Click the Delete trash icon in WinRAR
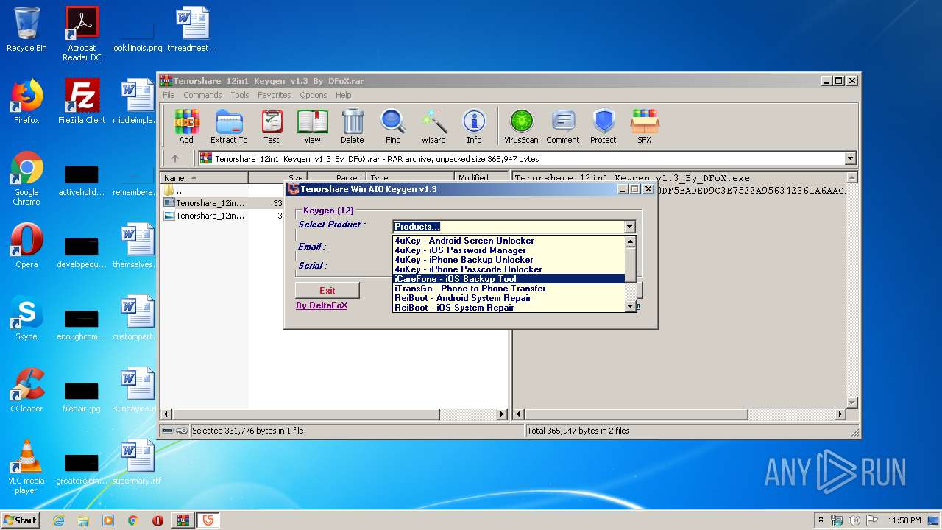Image resolution: width=942 pixels, height=530 pixels. tap(353, 127)
